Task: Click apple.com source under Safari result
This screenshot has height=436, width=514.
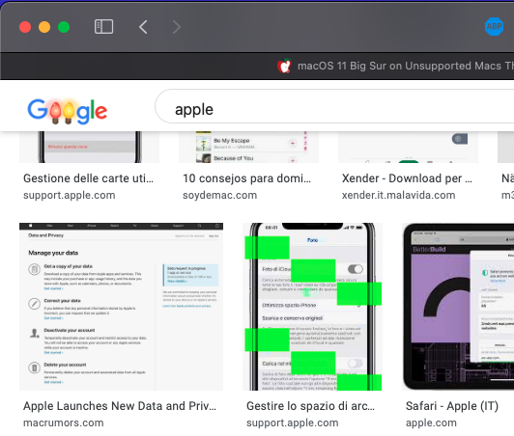Action: click(431, 422)
